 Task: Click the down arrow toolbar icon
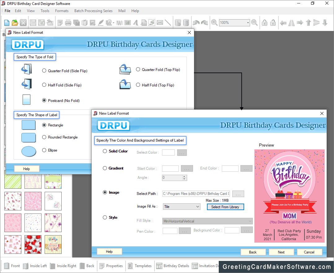325,23
